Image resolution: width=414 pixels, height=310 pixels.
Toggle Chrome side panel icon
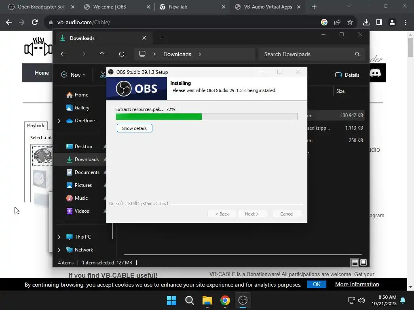click(x=379, y=23)
